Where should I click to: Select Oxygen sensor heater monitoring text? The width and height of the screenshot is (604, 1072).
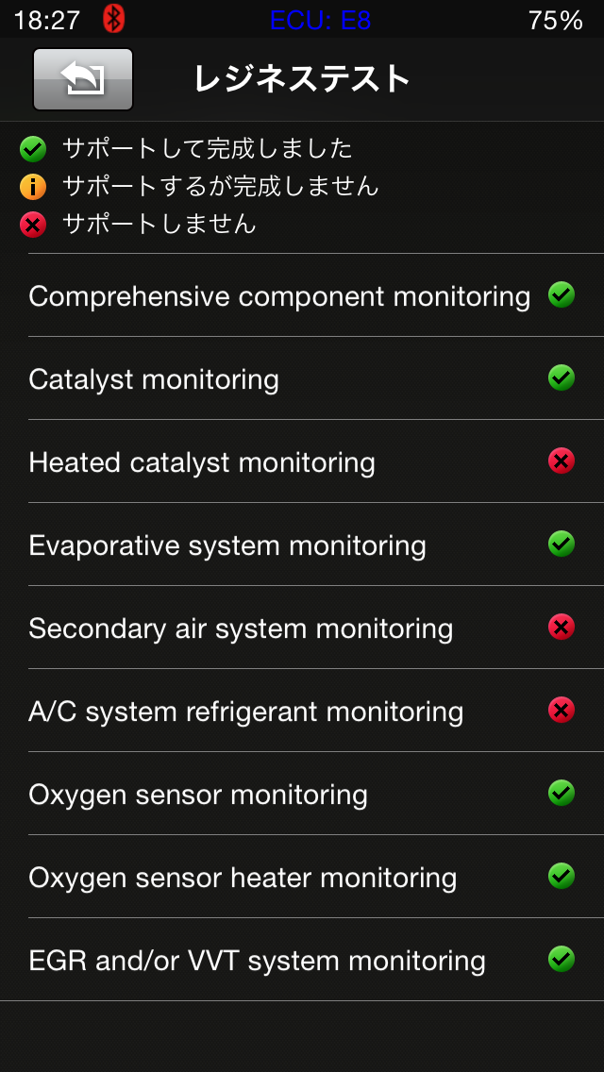coord(243,878)
